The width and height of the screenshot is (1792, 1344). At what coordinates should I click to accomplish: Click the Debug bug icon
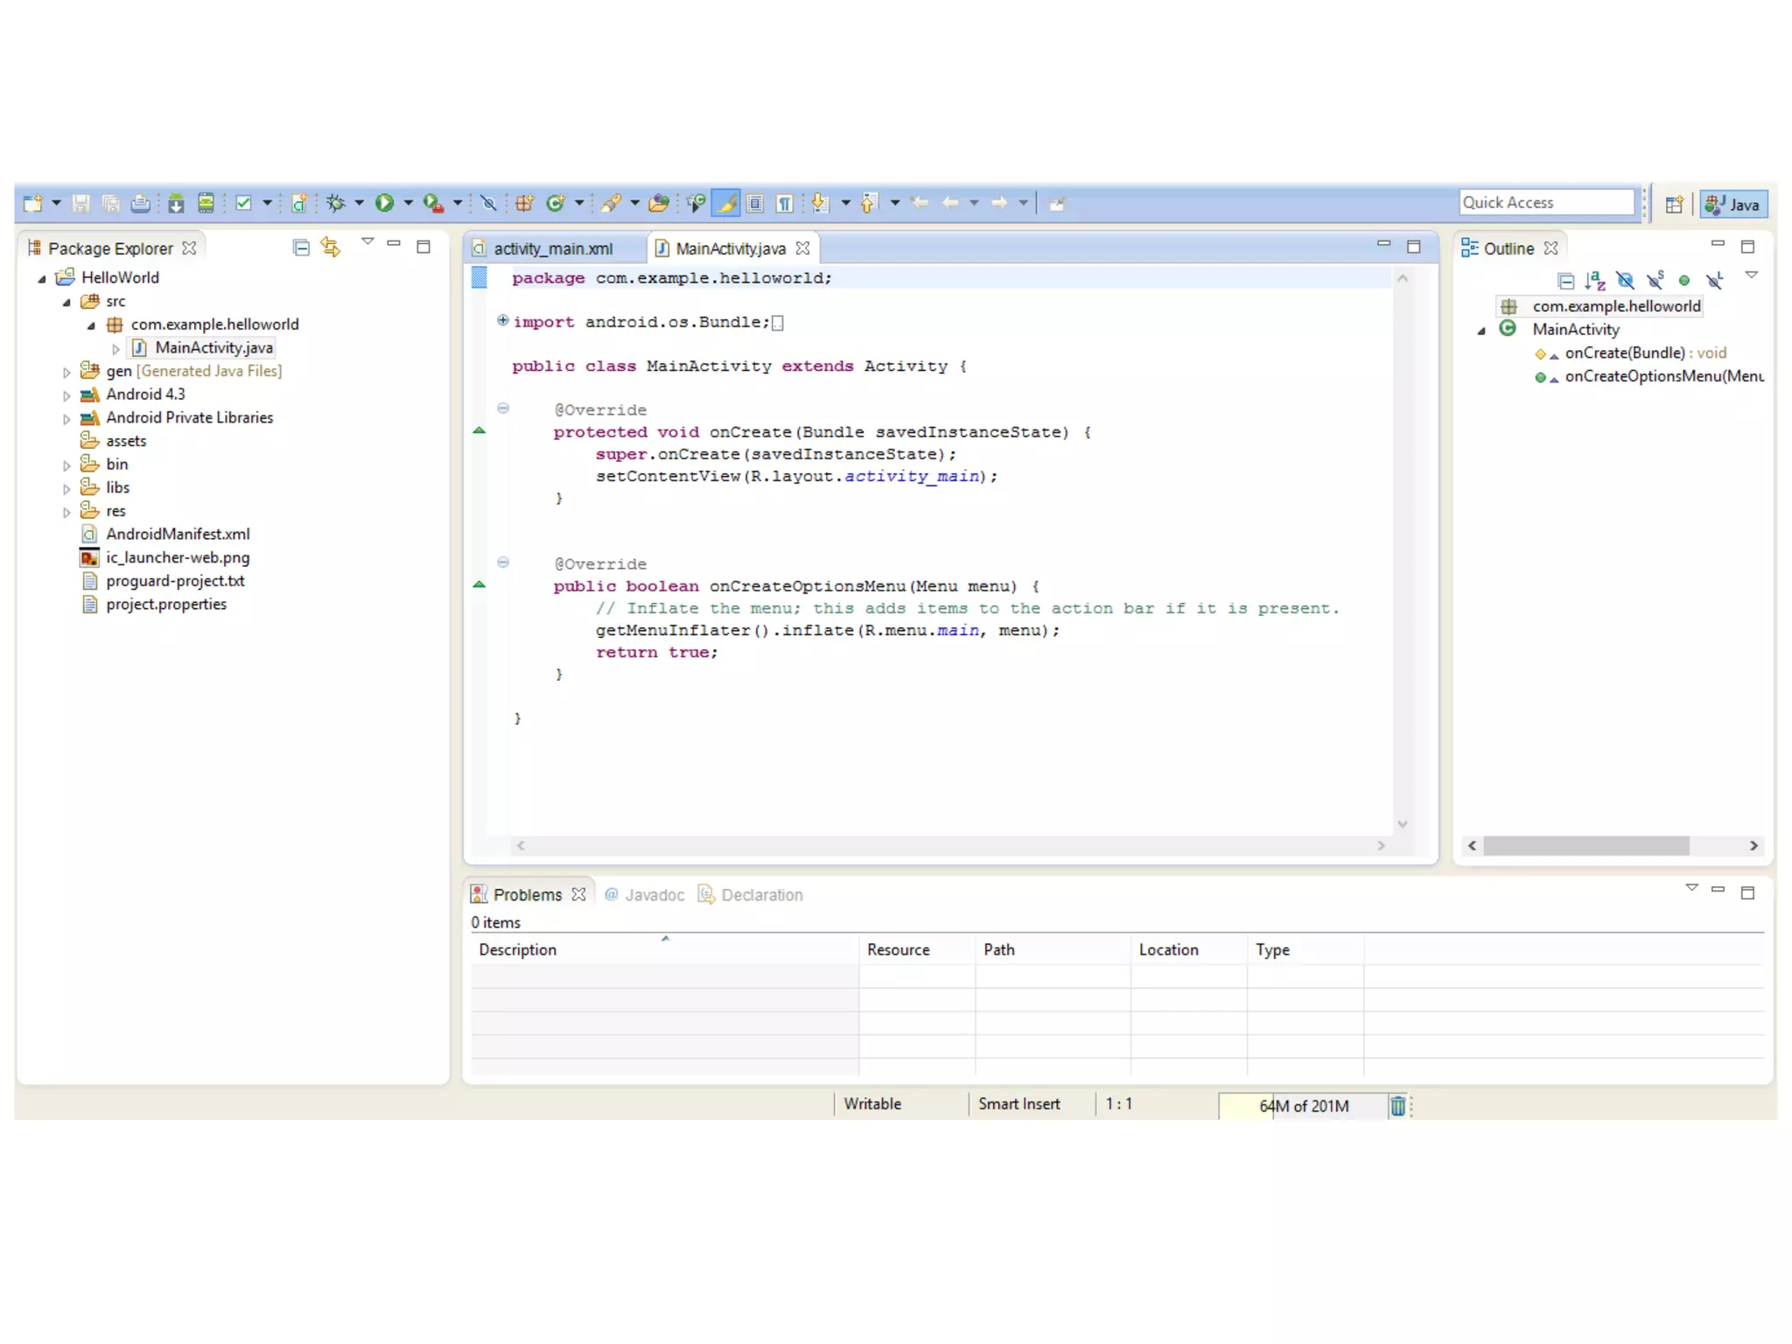[x=335, y=203]
